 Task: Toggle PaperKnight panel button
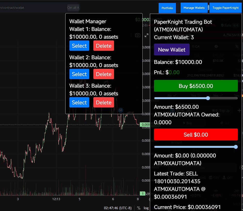click(225, 8)
